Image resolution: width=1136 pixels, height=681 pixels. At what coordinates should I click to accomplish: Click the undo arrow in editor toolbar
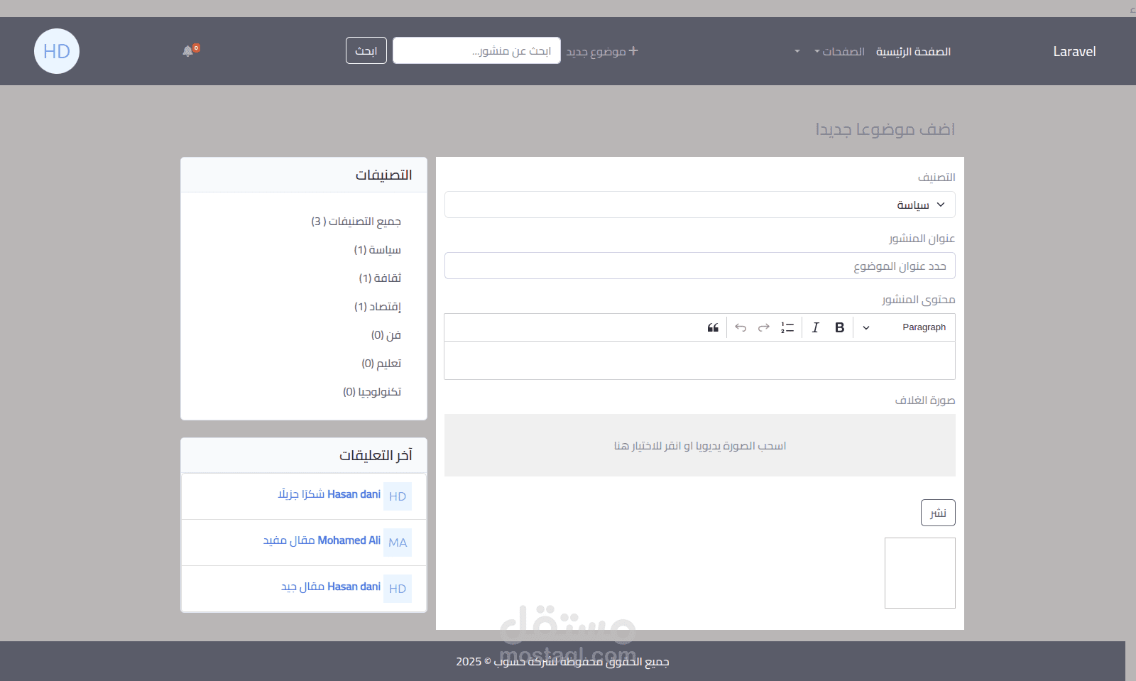pos(741,327)
